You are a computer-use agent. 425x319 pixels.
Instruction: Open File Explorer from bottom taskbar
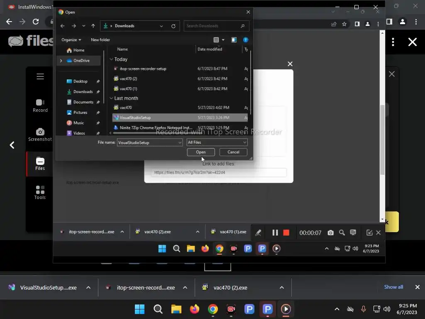(x=176, y=309)
